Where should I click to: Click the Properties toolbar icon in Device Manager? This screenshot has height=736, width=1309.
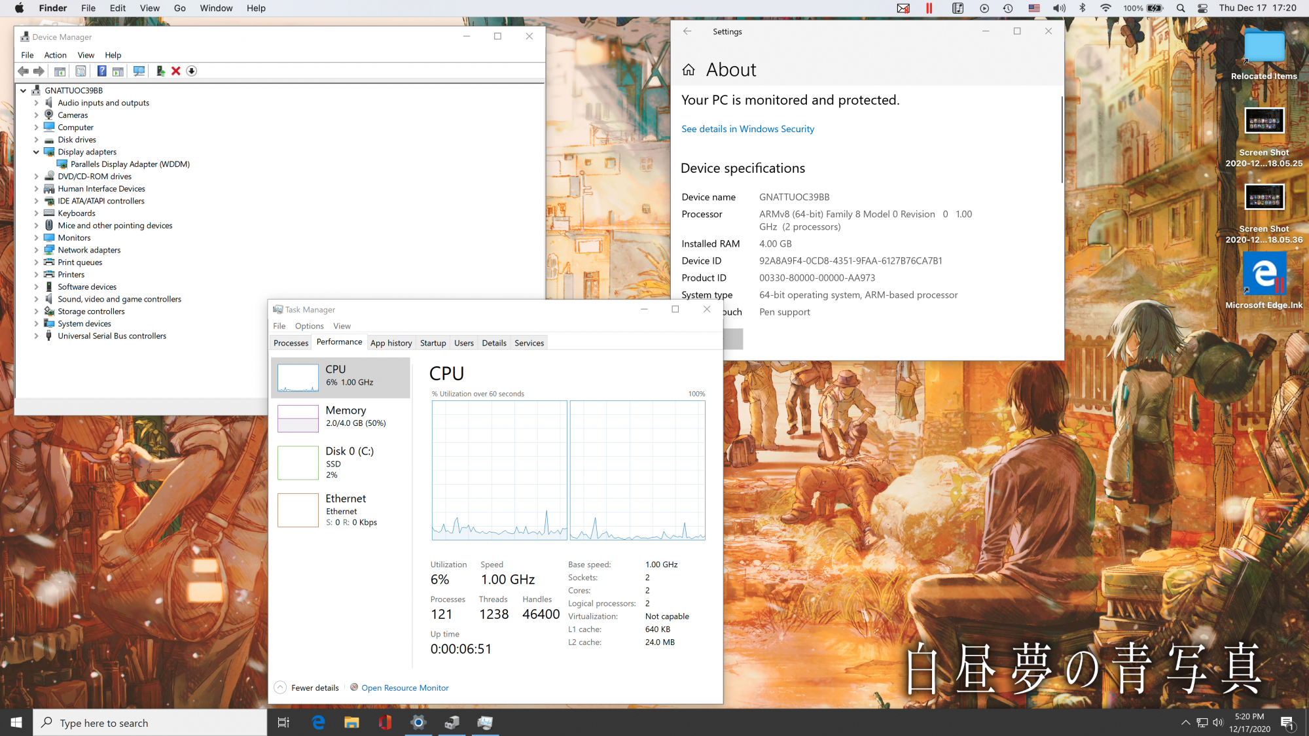(81, 71)
